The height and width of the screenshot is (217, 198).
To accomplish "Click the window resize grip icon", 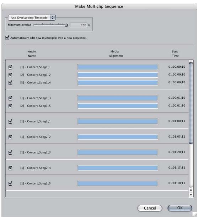I will point(195,214).
